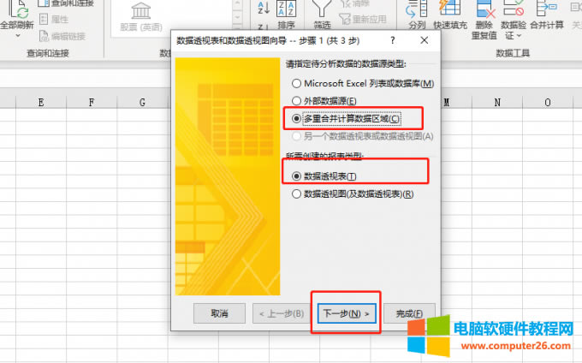Click the Sort (排序) icon
Viewport: 582px width, 363px height.
click(288, 15)
